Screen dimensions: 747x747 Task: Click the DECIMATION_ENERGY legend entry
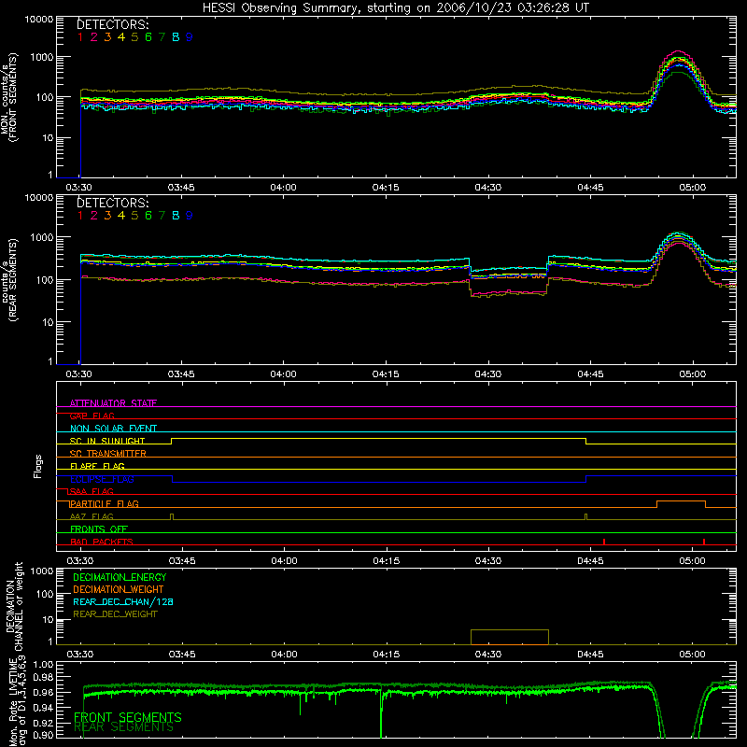120,577
